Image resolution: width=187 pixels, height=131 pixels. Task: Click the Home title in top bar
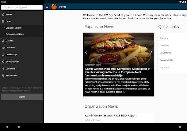[63, 7]
